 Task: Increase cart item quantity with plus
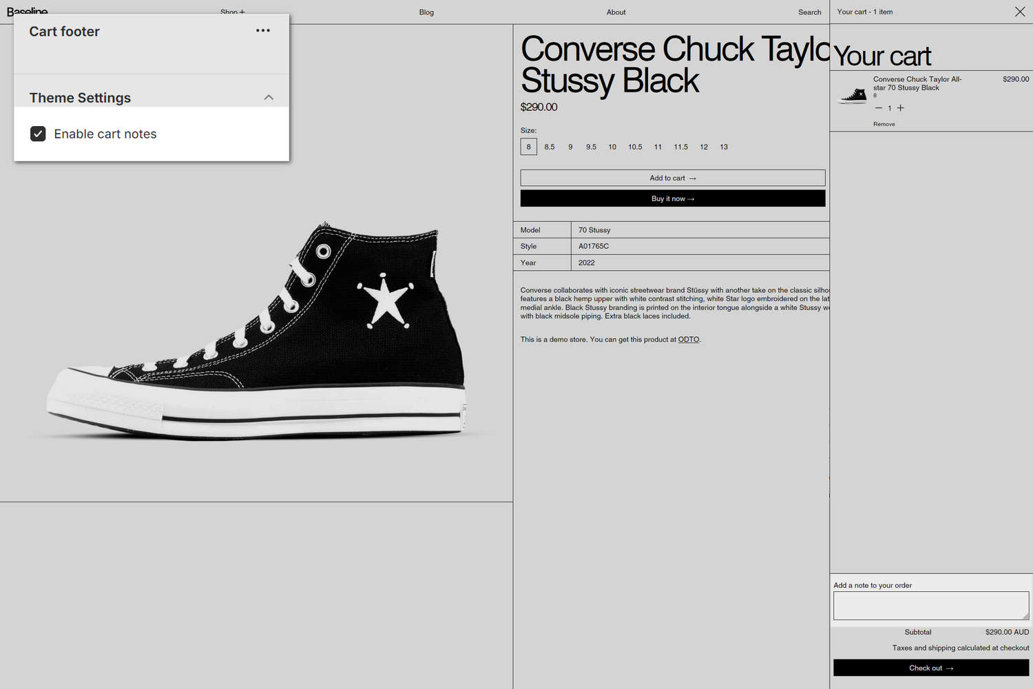(900, 108)
